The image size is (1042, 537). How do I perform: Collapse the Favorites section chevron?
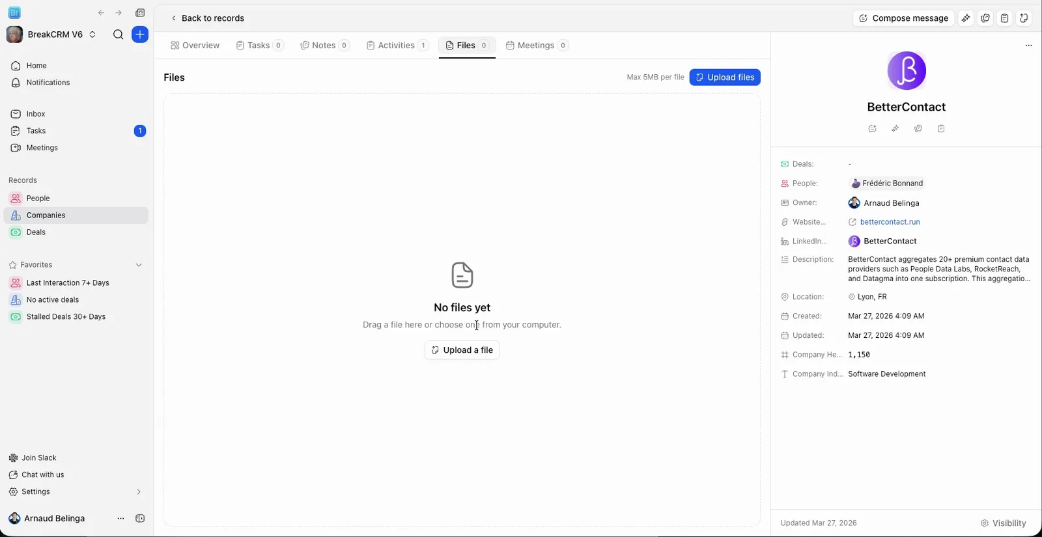tap(139, 265)
